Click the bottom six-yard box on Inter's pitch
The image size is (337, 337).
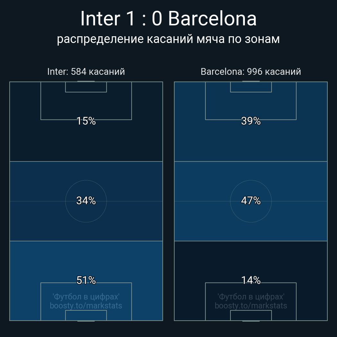pos(86,315)
